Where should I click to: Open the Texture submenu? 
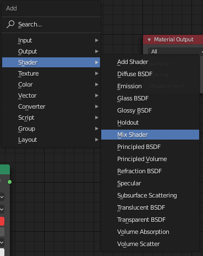[x=51, y=73]
